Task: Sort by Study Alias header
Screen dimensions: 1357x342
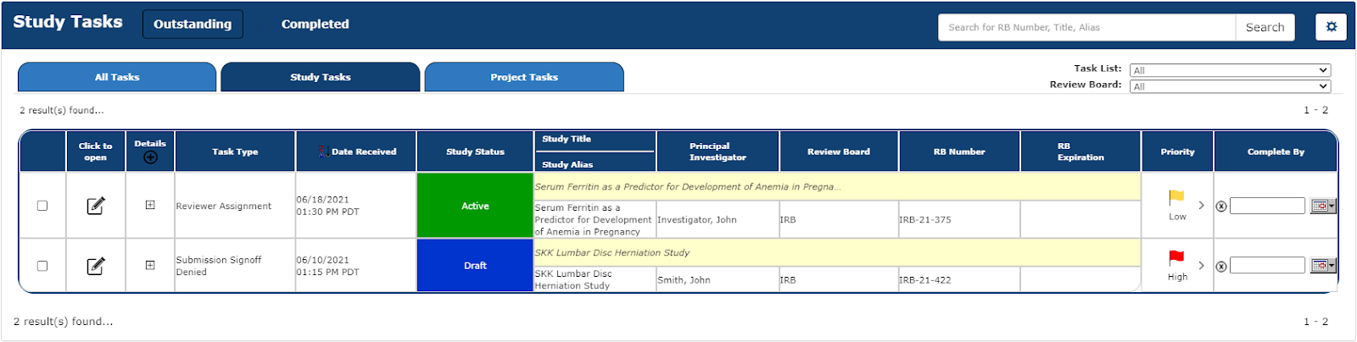Action: click(567, 164)
